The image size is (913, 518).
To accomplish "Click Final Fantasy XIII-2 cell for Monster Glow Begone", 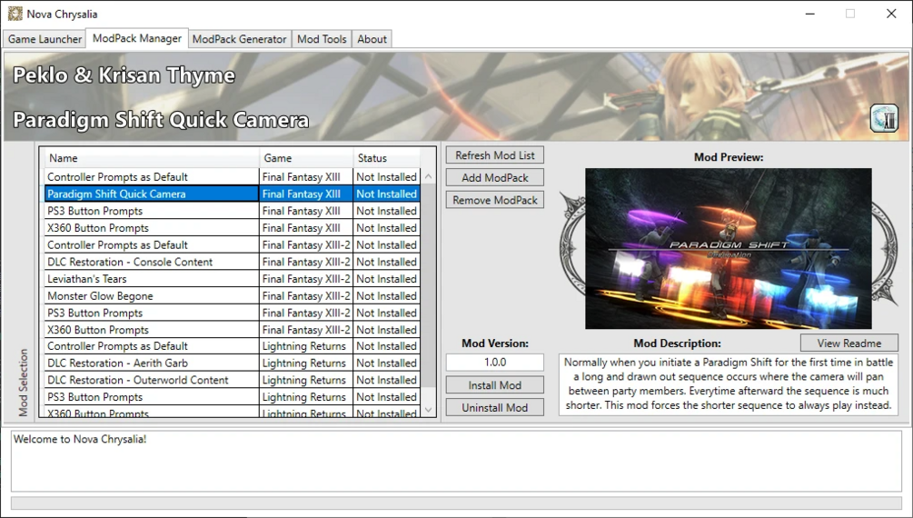I will (x=306, y=295).
